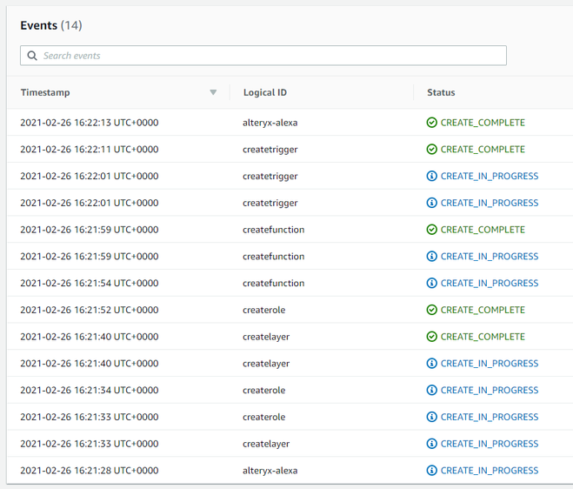Click the Events (14) heading
The image size is (573, 489).
[51, 25]
